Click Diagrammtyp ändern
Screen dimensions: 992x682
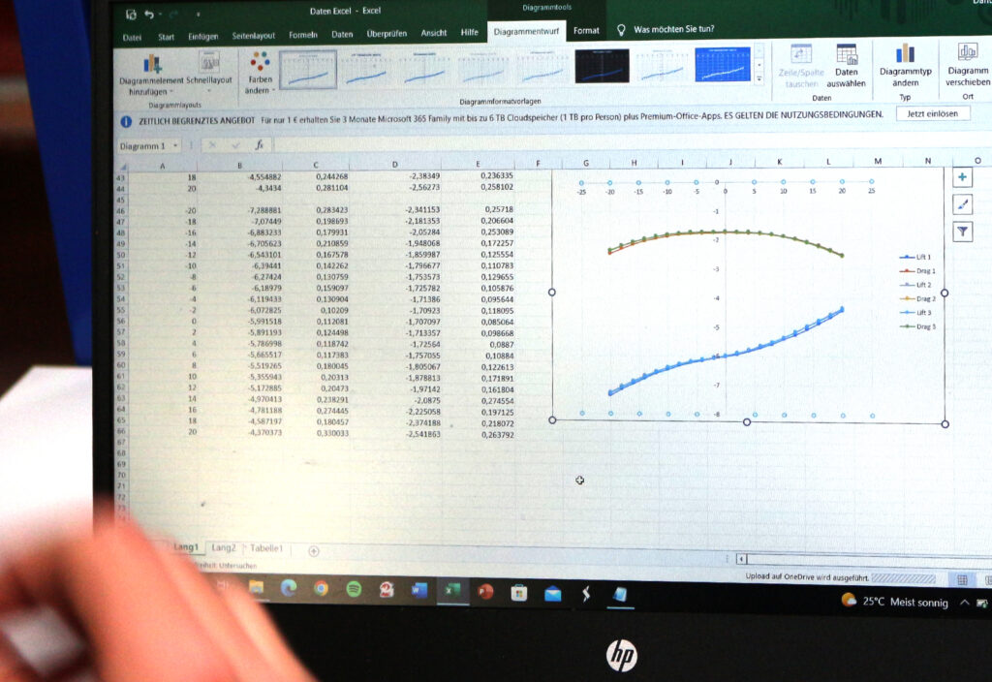(906, 65)
